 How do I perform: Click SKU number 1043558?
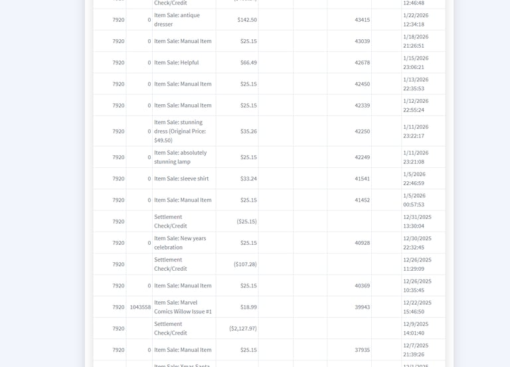(140, 307)
